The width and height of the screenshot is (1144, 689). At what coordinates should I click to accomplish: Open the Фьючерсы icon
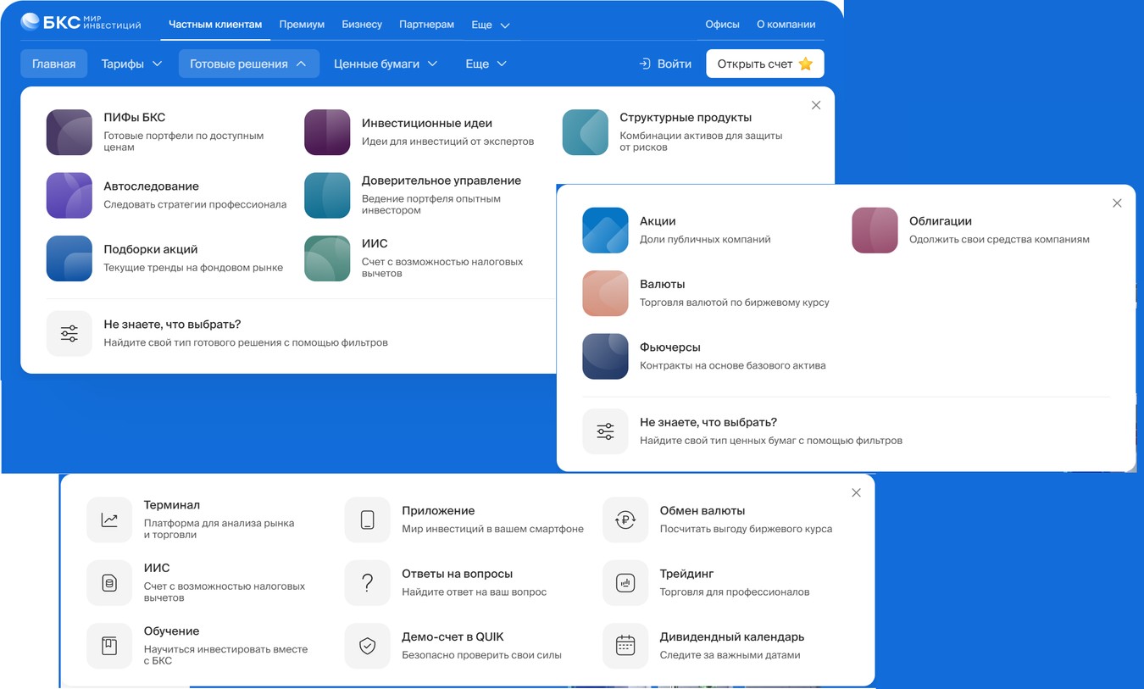(x=605, y=356)
